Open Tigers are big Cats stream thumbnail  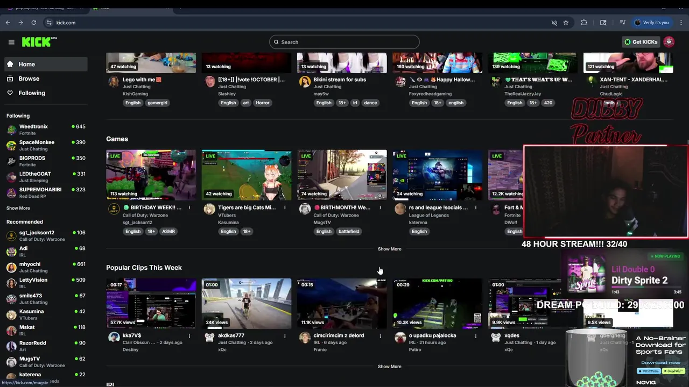247,175
